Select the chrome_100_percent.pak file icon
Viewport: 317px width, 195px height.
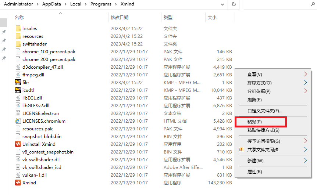point(18,52)
